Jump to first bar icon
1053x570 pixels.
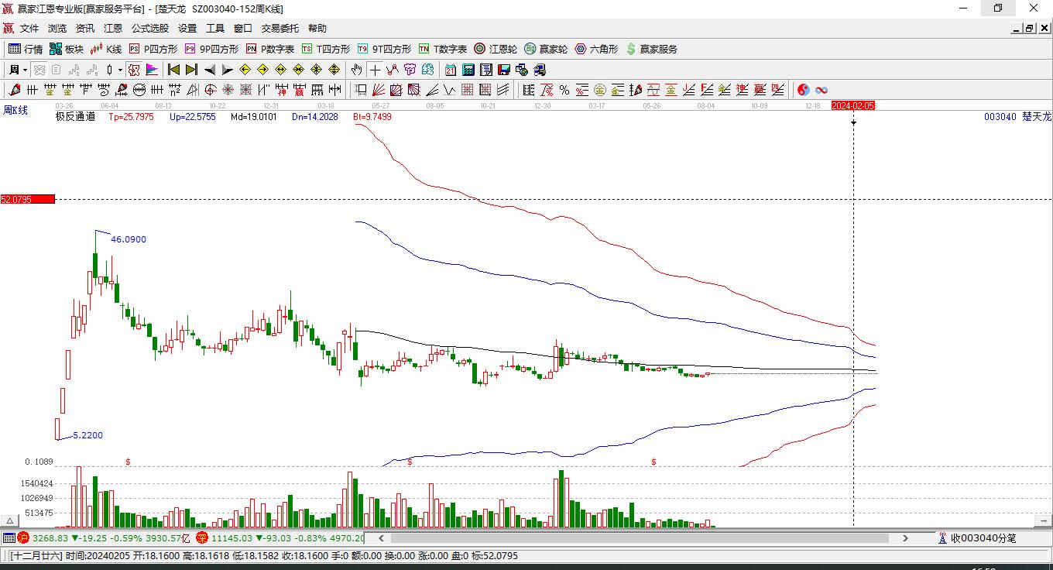pos(174,70)
